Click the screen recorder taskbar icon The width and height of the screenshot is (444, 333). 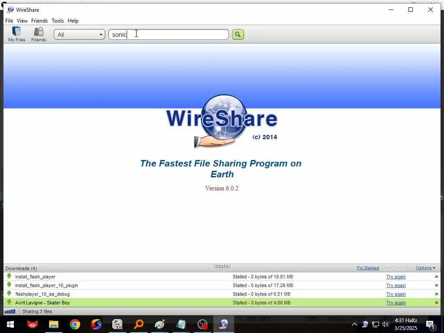(x=202, y=324)
